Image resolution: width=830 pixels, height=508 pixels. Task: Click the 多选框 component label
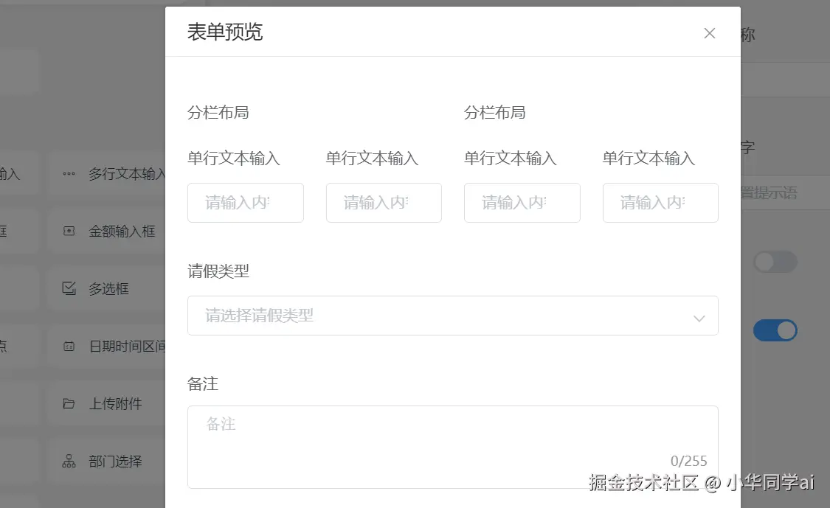108,288
